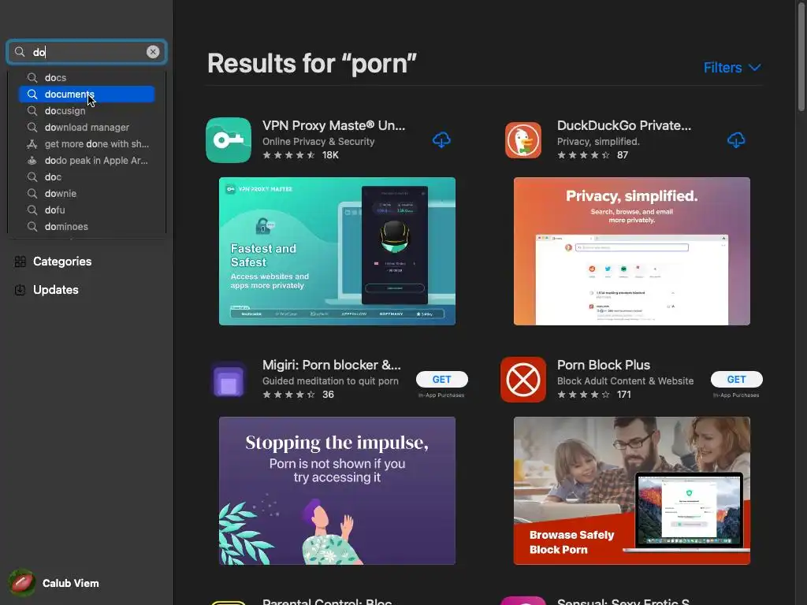Clear the search field with the X button

153,52
